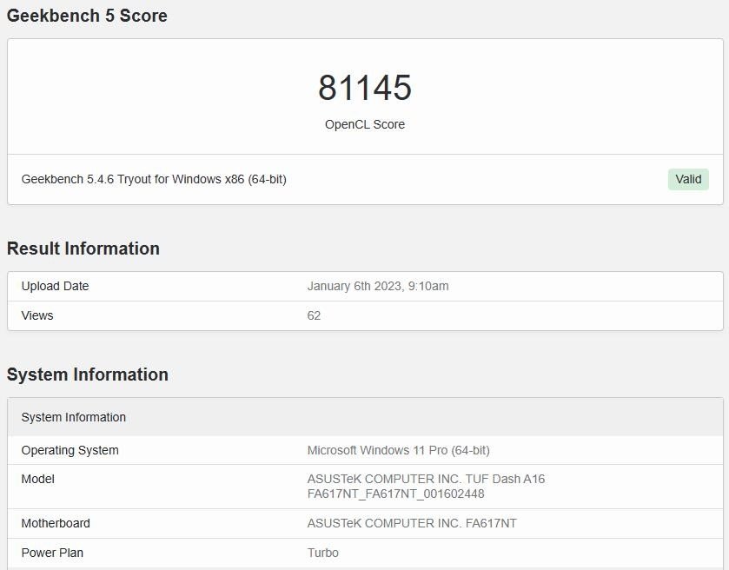Click the Turbo power plan value

point(322,553)
